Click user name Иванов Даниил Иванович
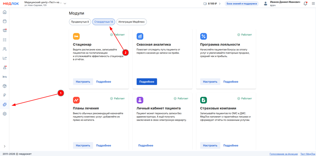The width and height of the screenshot is (316, 156). [285, 2]
